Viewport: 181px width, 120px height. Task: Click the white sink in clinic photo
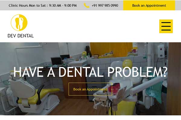(78, 63)
